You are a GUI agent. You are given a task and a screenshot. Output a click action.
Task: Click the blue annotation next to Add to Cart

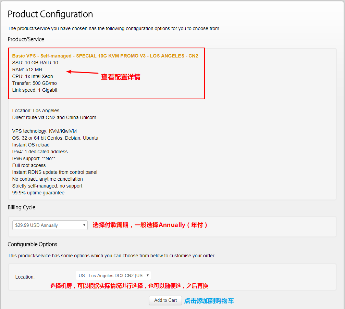pos(208,300)
